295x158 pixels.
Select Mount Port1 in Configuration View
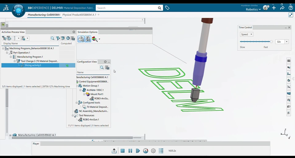[97, 94]
